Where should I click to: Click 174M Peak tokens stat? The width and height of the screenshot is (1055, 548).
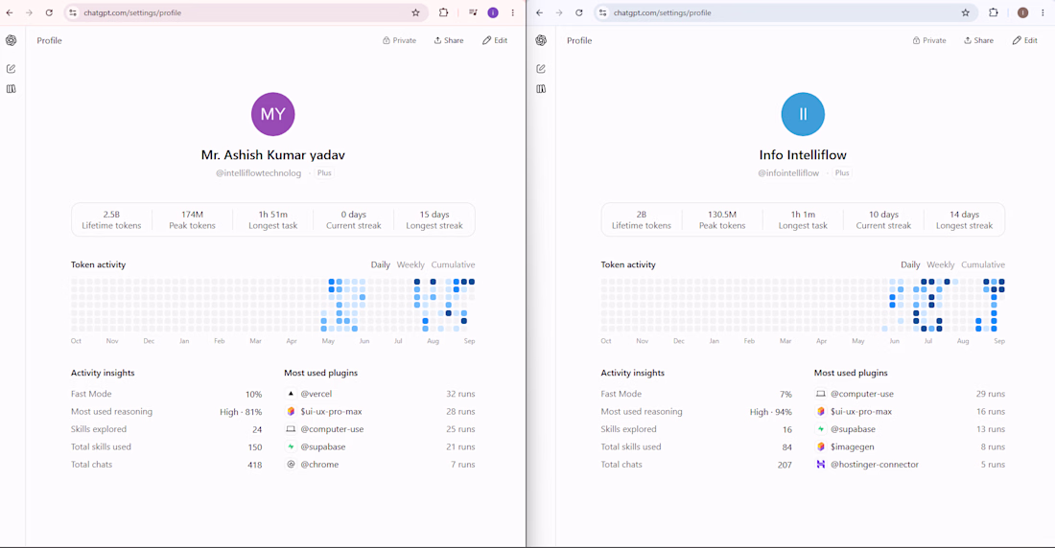click(x=193, y=220)
